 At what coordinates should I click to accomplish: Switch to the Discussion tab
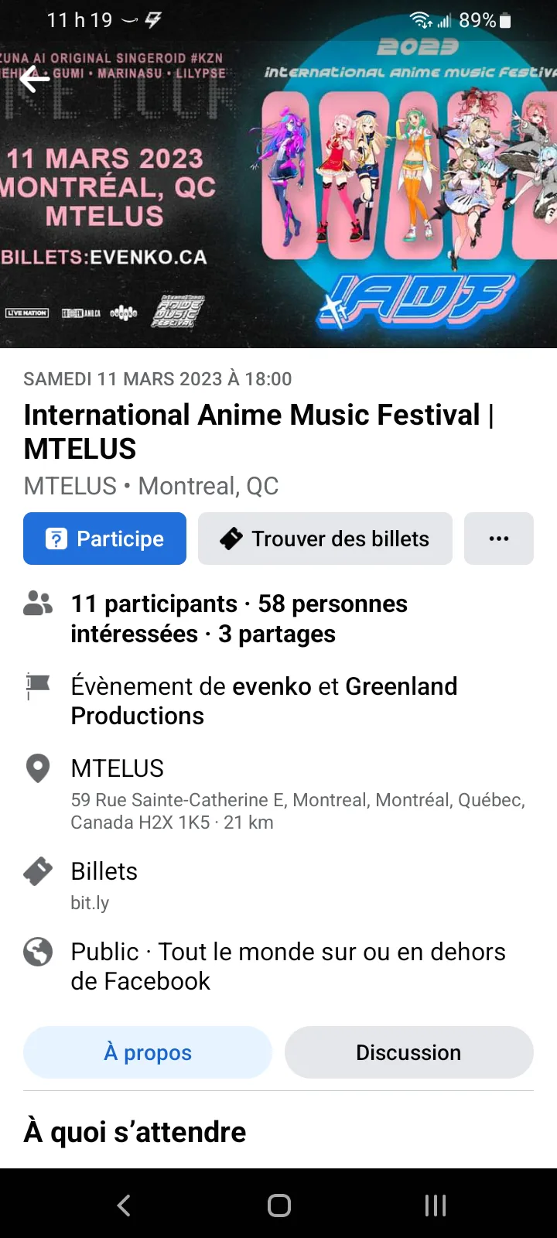408,1052
